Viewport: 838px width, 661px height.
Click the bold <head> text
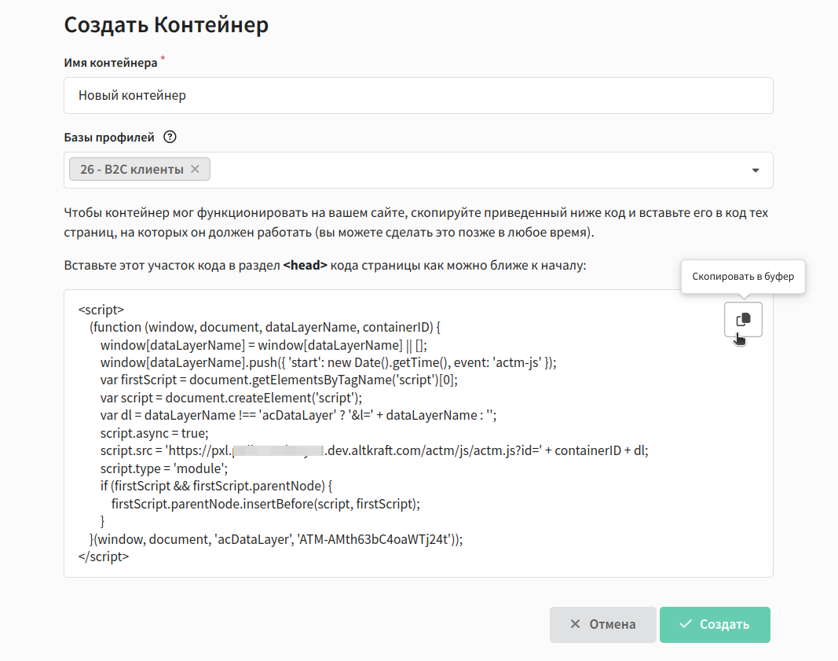pos(306,265)
